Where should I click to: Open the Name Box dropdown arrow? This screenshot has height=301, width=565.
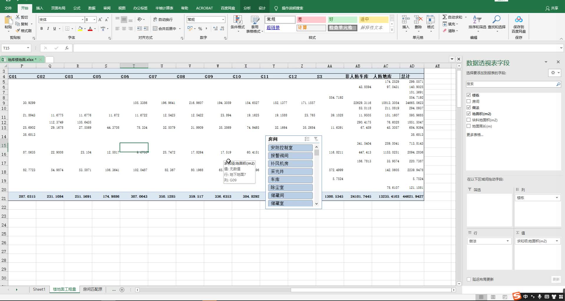point(28,48)
